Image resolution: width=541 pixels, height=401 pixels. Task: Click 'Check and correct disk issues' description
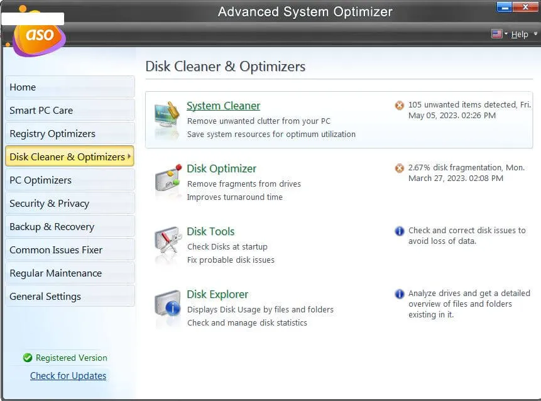pos(467,235)
